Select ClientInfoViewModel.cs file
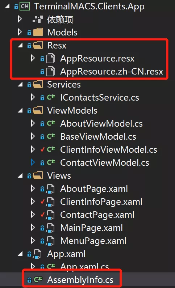This screenshot has height=288, width=175. point(109,149)
